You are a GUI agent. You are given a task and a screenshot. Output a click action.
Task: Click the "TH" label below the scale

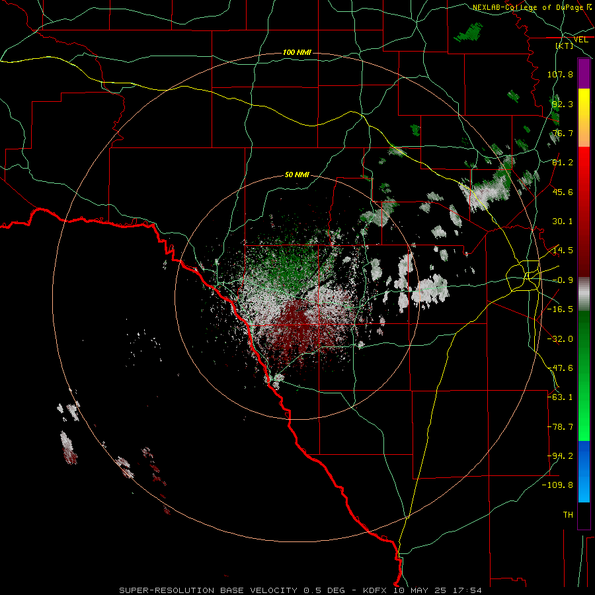pyautogui.click(x=568, y=515)
